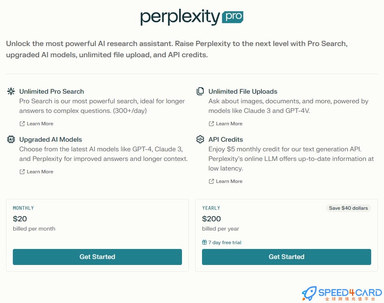
Task: Click the Save $40 dollars badge
Action: point(348,208)
